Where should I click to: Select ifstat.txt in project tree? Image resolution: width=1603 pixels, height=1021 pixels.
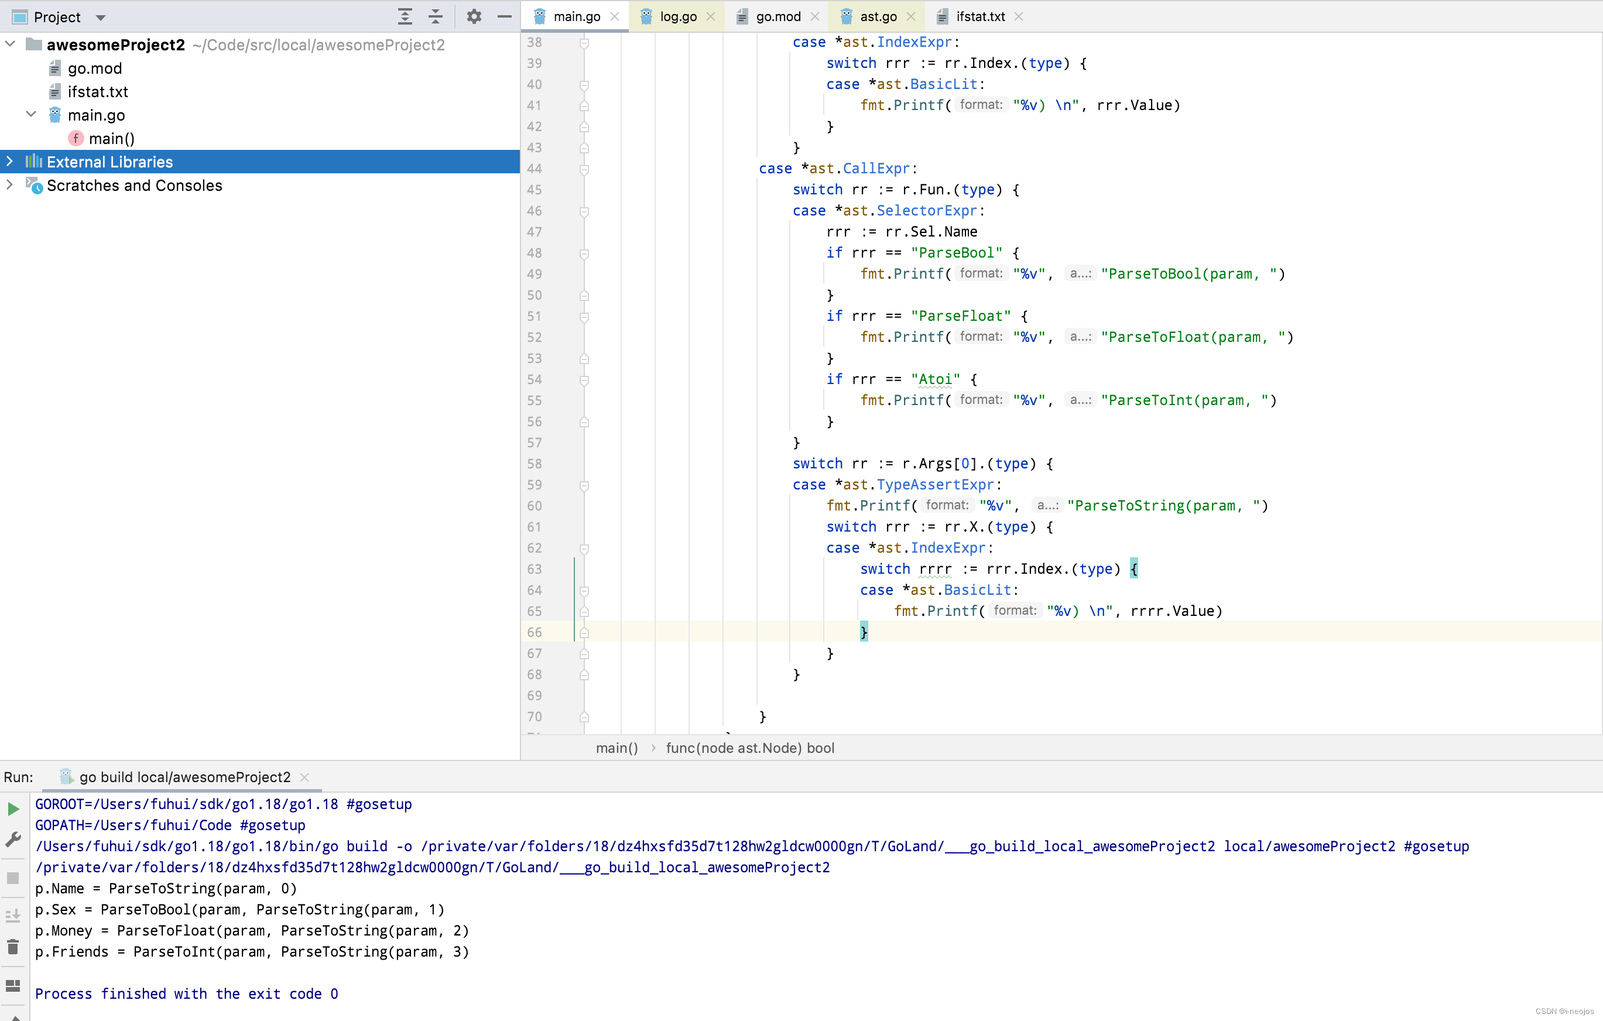(x=97, y=91)
